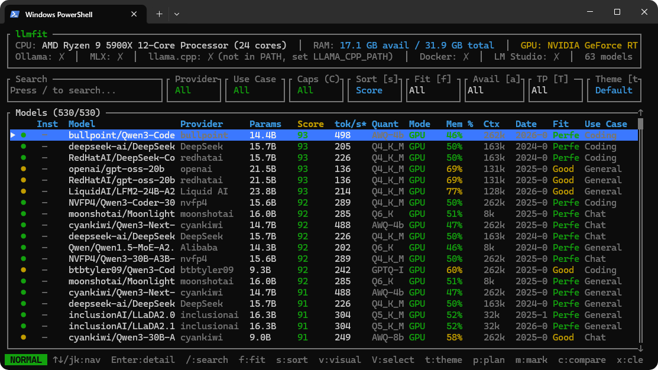658x370 pixels.
Task: Click the tok/s column header
Action: tap(350, 124)
